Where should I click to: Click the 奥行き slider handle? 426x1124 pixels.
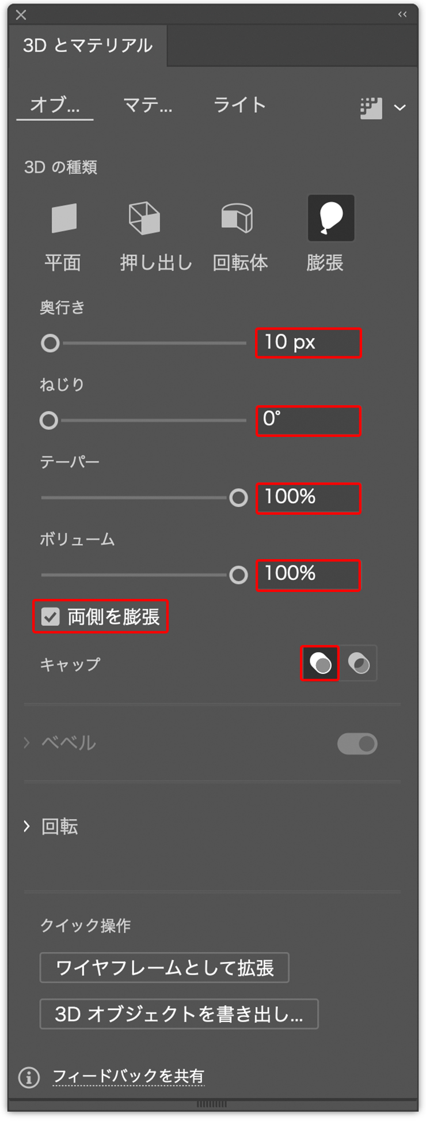click(50, 343)
